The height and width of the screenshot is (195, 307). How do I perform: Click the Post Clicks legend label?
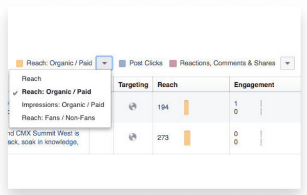pyautogui.click(x=146, y=63)
